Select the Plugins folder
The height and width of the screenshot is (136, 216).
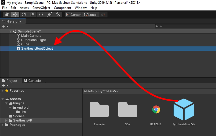click(19, 103)
